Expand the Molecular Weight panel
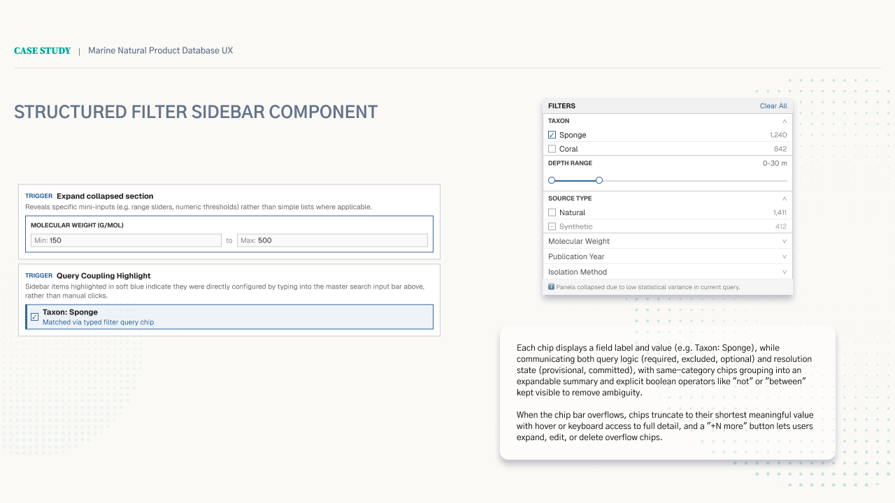Image resolution: width=895 pixels, height=503 pixels. 668,241
